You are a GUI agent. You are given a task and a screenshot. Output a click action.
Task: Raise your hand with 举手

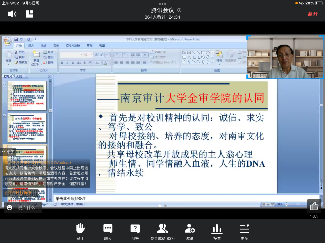[80, 231]
